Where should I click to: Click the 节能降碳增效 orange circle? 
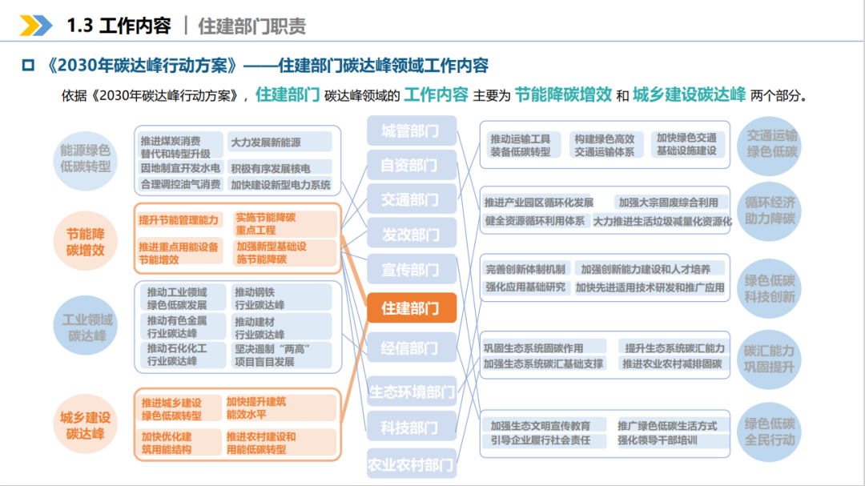(86, 242)
